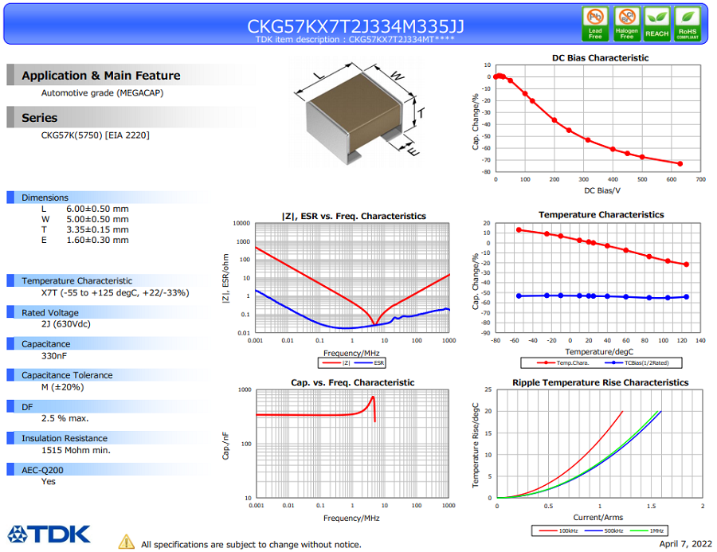Click the blue TCBias(1/2Rated) legend entry

pos(637,362)
